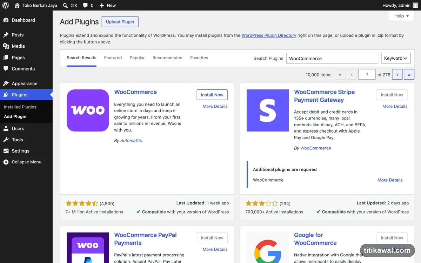Switch to Search Results tab

(81, 58)
